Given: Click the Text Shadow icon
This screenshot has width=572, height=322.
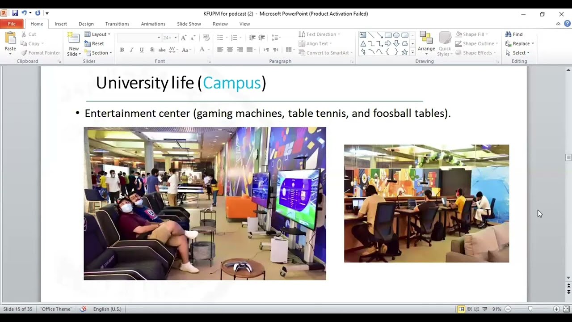Looking at the screenshot, I should [152, 50].
